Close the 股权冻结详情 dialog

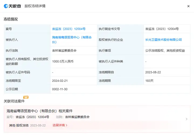coord(188,6)
